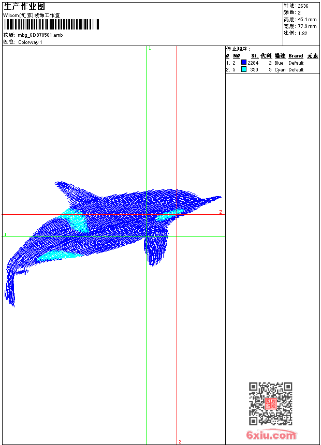Click the Brand column header
Image resolution: width=321 pixels, height=445 pixels.
click(296, 56)
